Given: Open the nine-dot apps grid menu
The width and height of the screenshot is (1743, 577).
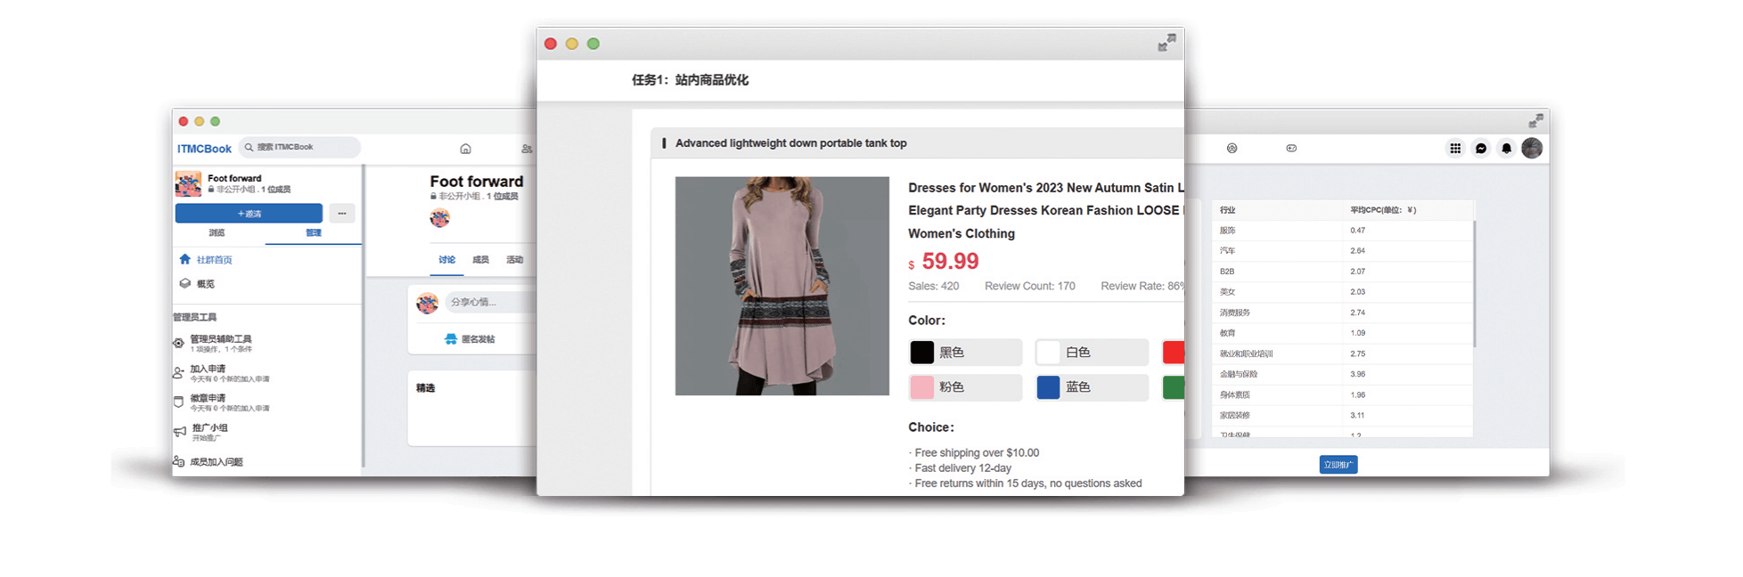Looking at the screenshot, I should point(1455,149).
